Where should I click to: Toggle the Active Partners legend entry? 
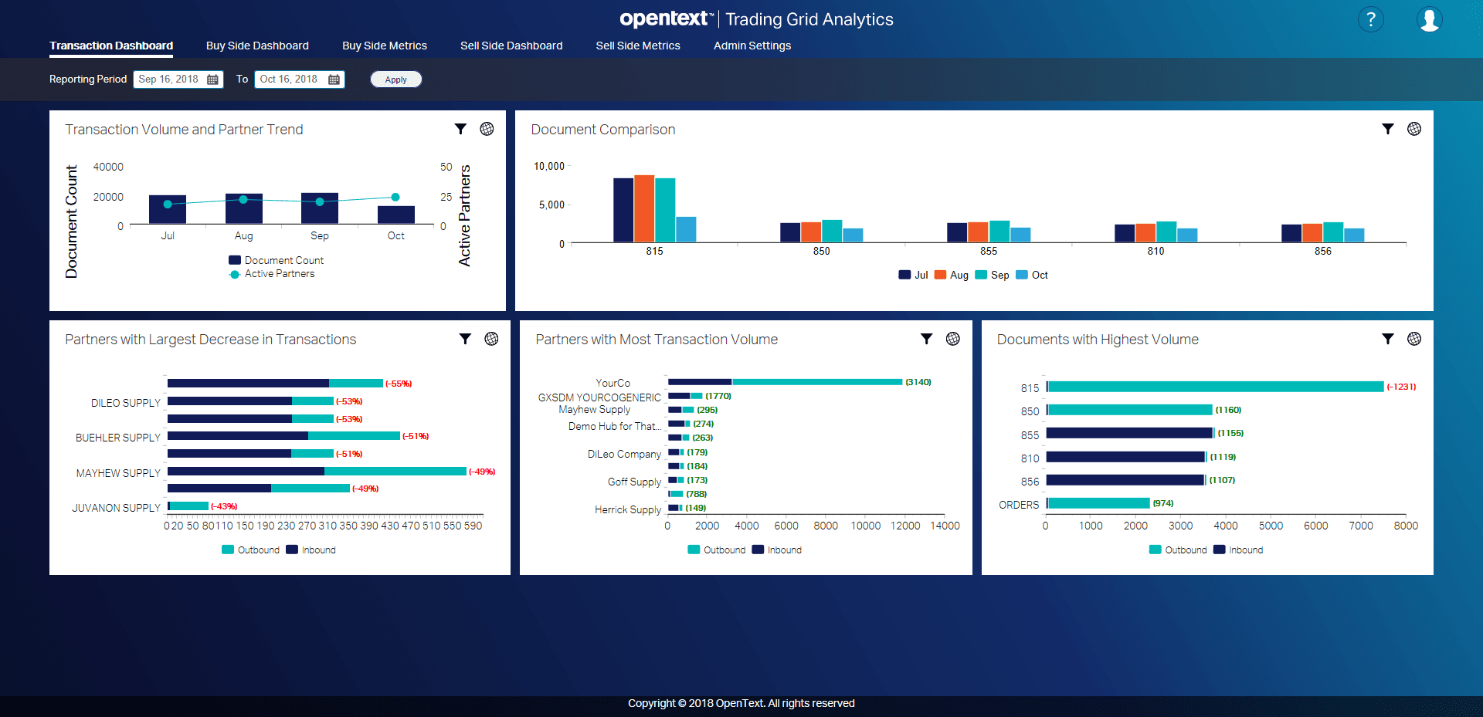[272, 273]
